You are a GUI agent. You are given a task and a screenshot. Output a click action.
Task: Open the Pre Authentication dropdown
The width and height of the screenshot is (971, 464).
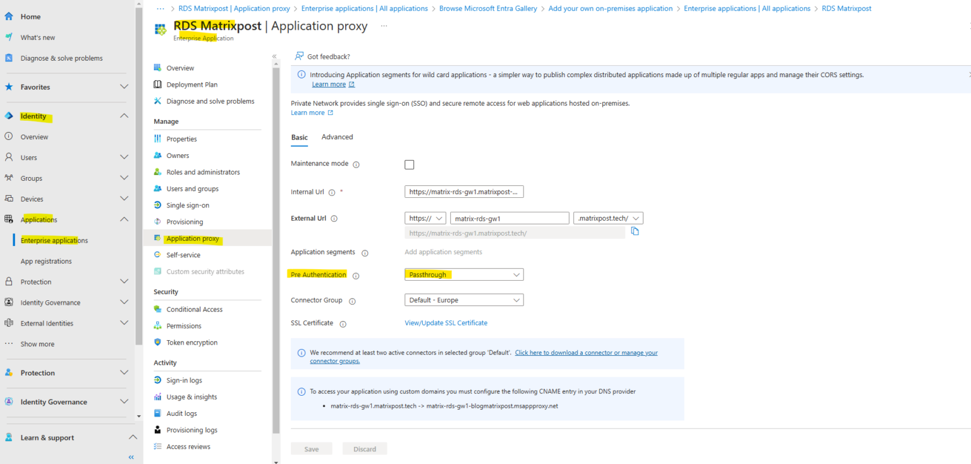(464, 274)
